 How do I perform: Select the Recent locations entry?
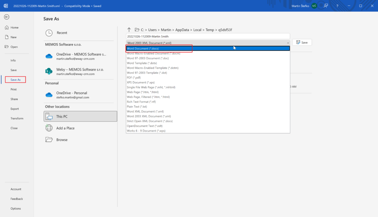click(79, 33)
